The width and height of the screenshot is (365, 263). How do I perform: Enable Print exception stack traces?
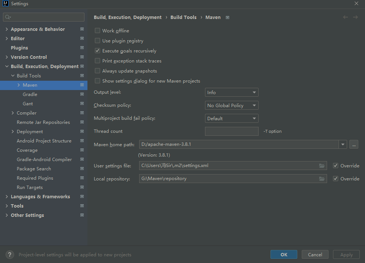tap(97, 61)
